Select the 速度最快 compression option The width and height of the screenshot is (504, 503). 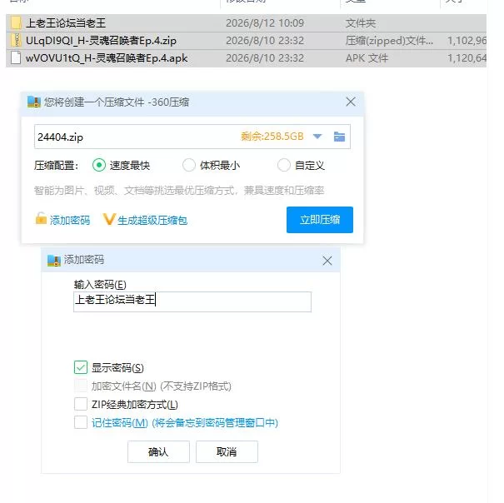[98, 165]
